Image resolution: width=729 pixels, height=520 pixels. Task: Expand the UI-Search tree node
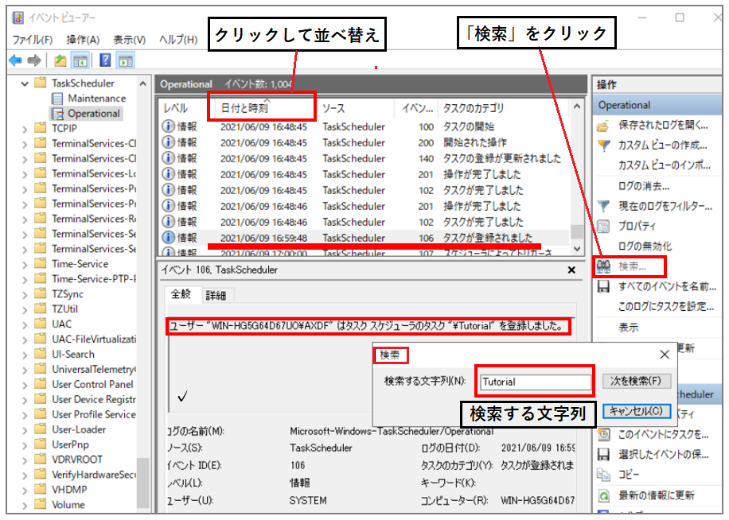coord(25,355)
